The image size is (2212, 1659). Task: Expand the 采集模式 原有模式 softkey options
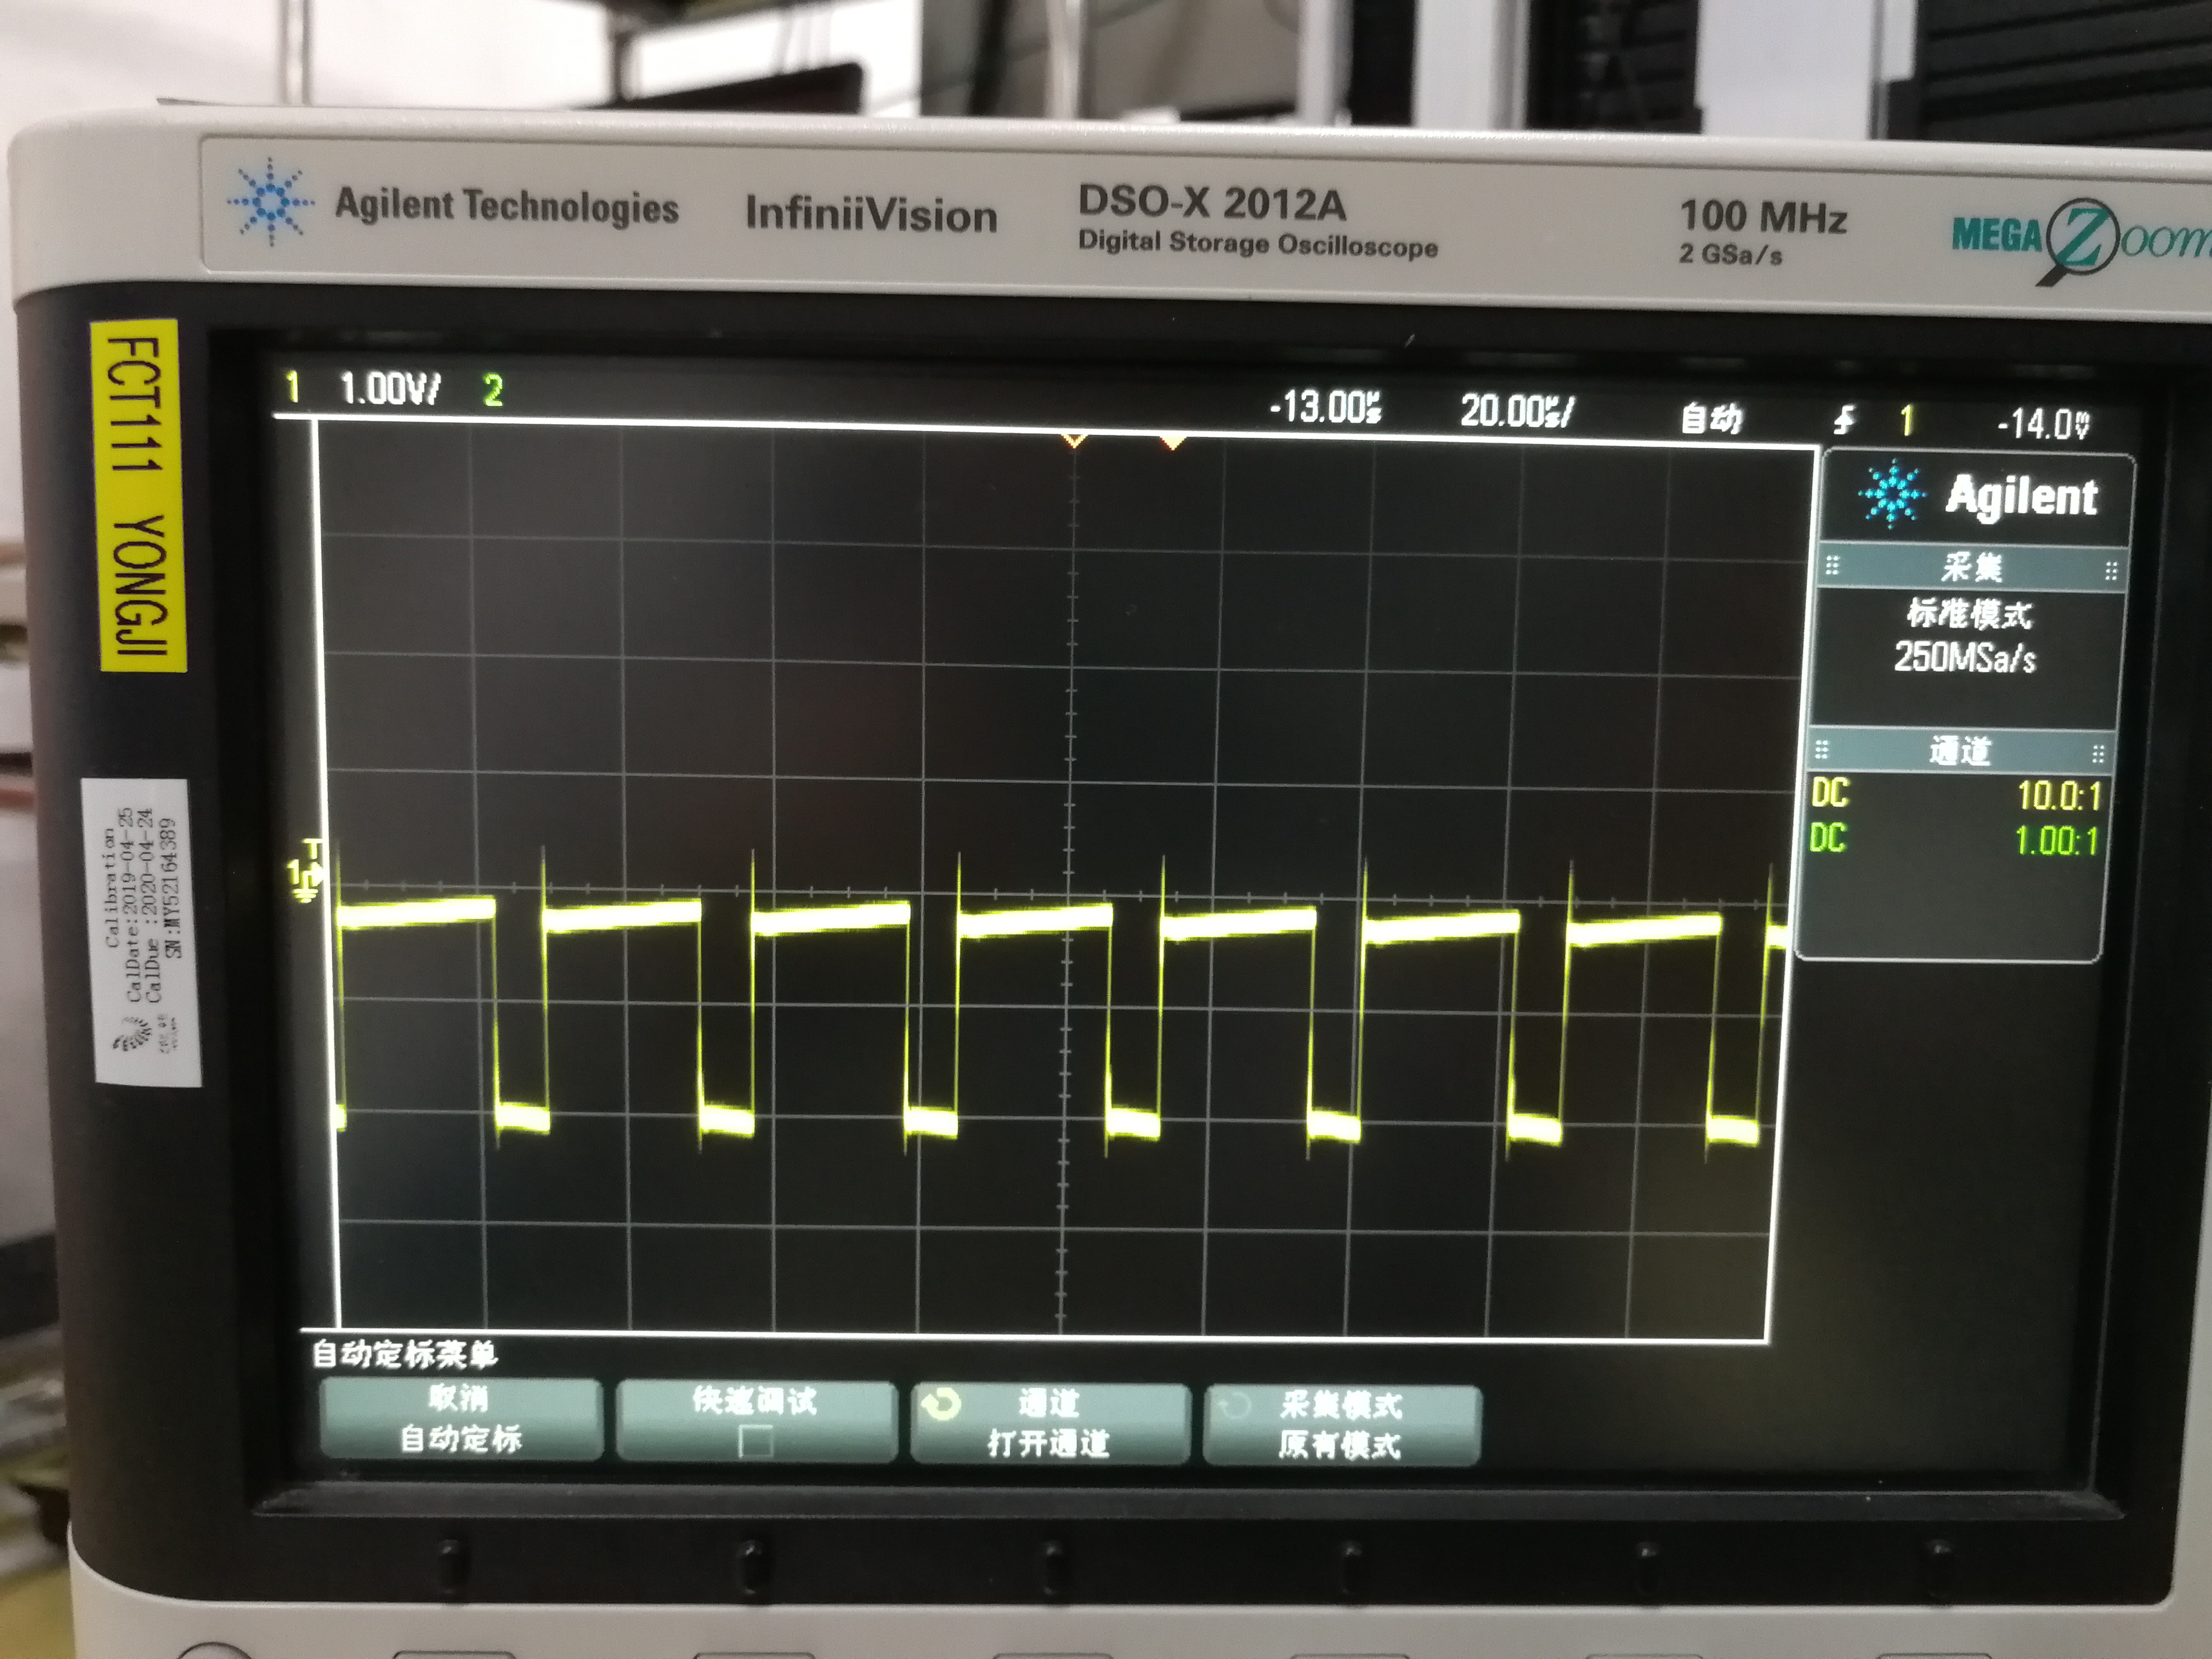pyautogui.click(x=1341, y=1425)
